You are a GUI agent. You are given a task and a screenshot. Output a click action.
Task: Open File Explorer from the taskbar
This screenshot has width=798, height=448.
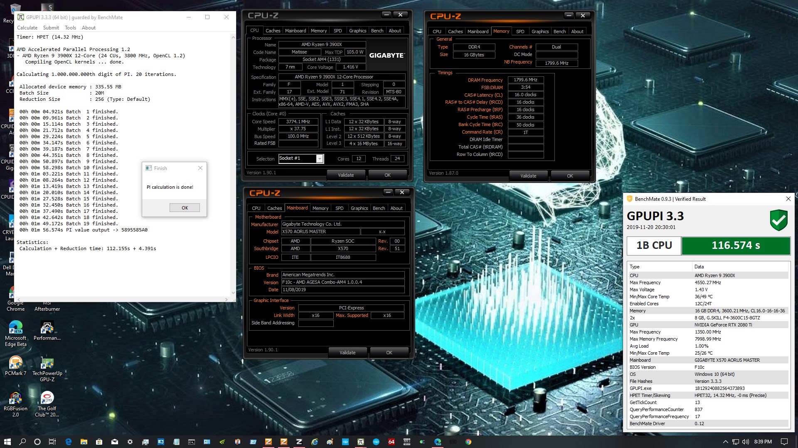[84, 442]
